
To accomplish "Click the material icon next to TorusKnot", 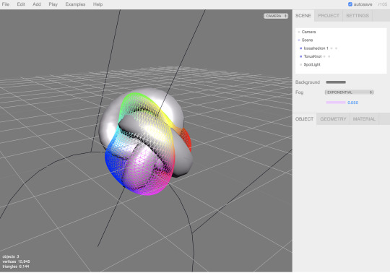I will [329, 56].
